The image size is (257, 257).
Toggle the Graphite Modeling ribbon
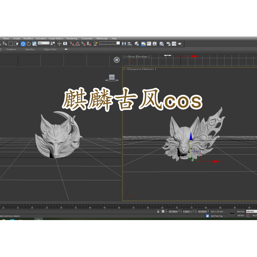pyautogui.click(x=143, y=44)
